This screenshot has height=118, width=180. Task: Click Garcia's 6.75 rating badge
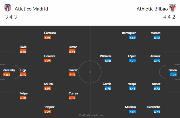pyautogui.click(x=108, y=88)
